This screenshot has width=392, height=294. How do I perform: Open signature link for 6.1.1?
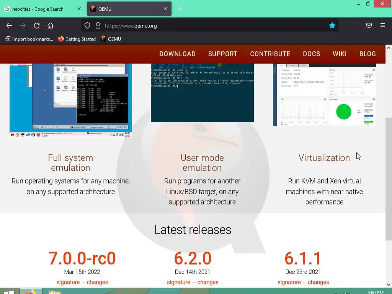click(x=289, y=282)
